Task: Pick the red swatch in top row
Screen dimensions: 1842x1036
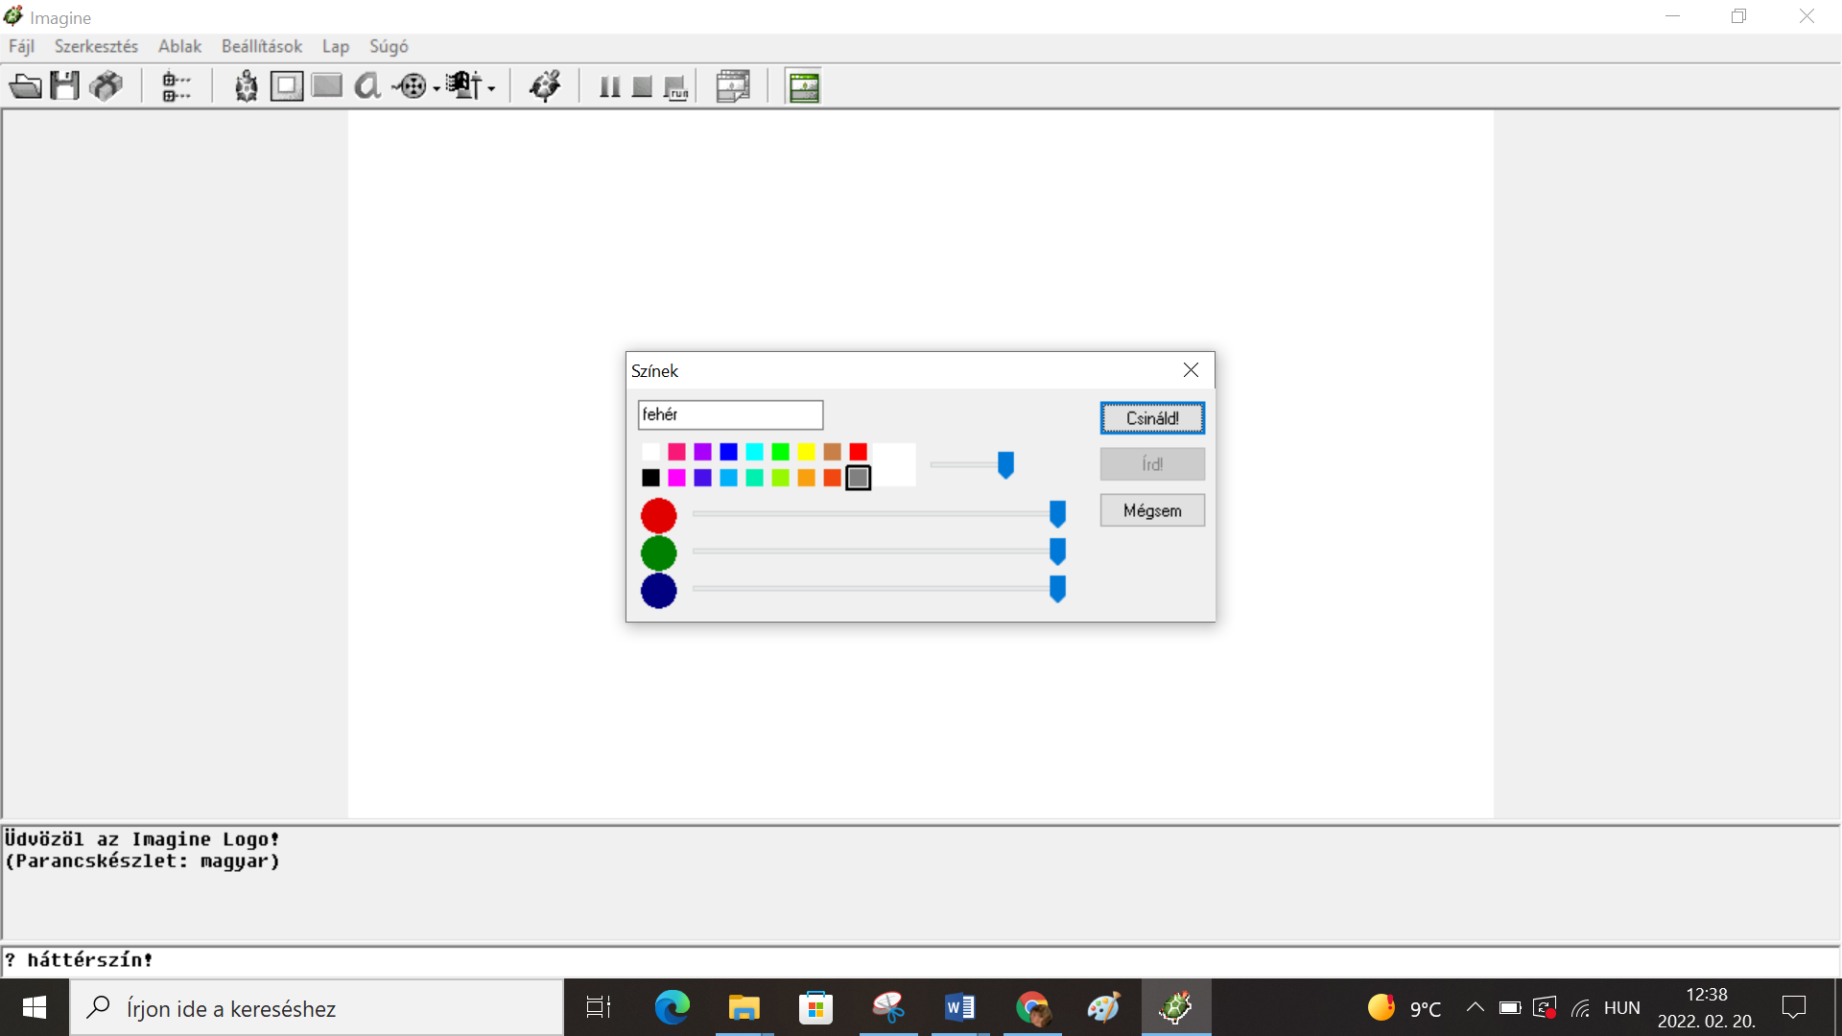Action: point(858,452)
